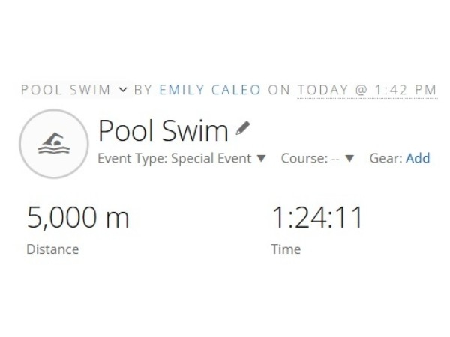
Task: Click the arrow next to Special Event
Action: [261, 159]
